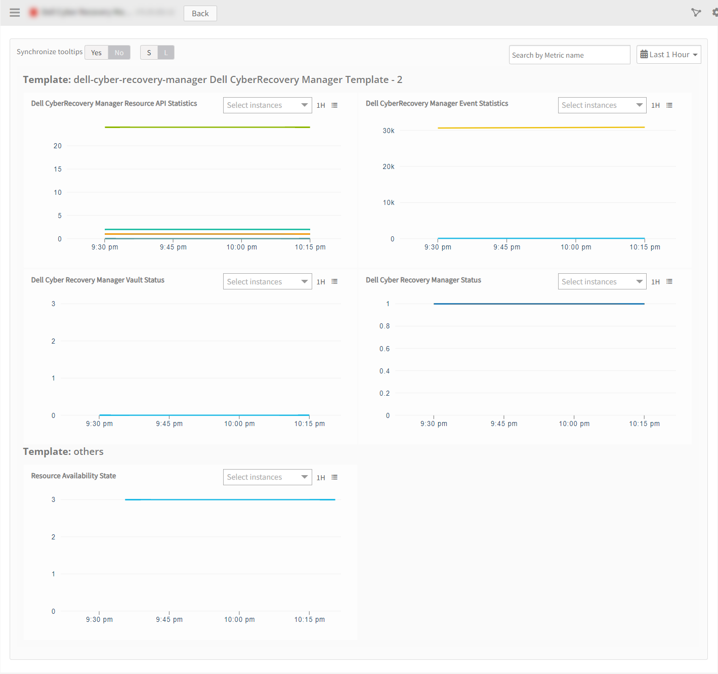Click title Dell CyberRecovery Manager Resource API Statistics
The height and width of the screenshot is (674, 718).
point(114,103)
